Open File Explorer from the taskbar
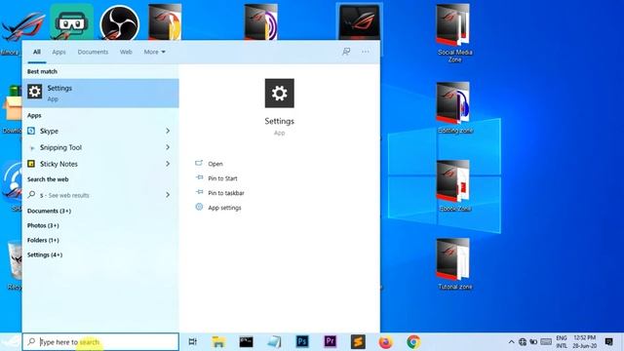This screenshot has width=624, height=351. (218, 342)
